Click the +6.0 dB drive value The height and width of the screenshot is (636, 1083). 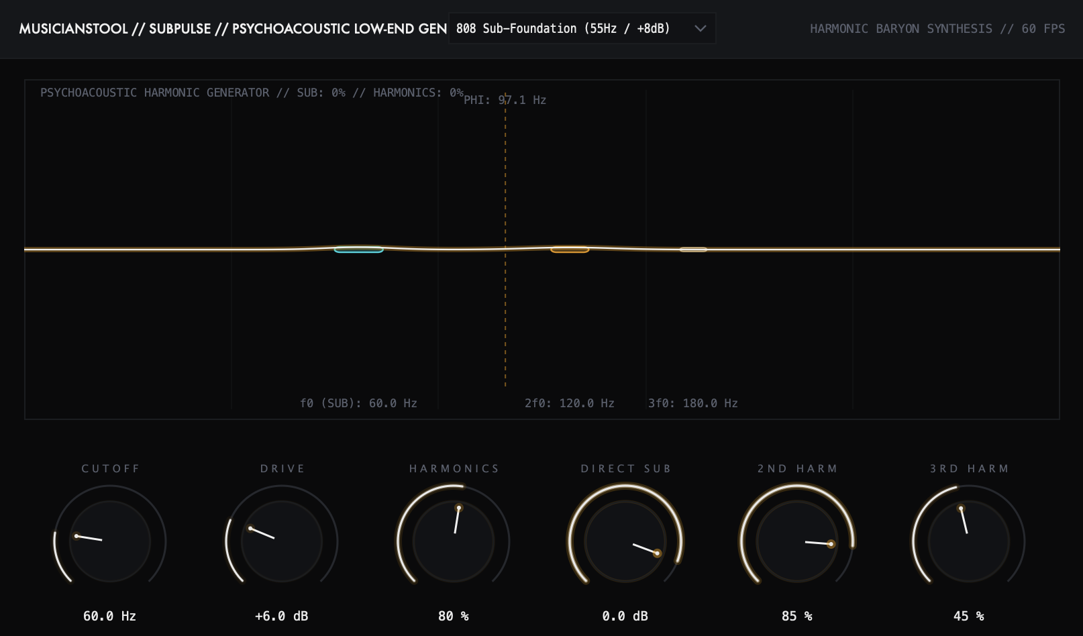coord(282,616)
